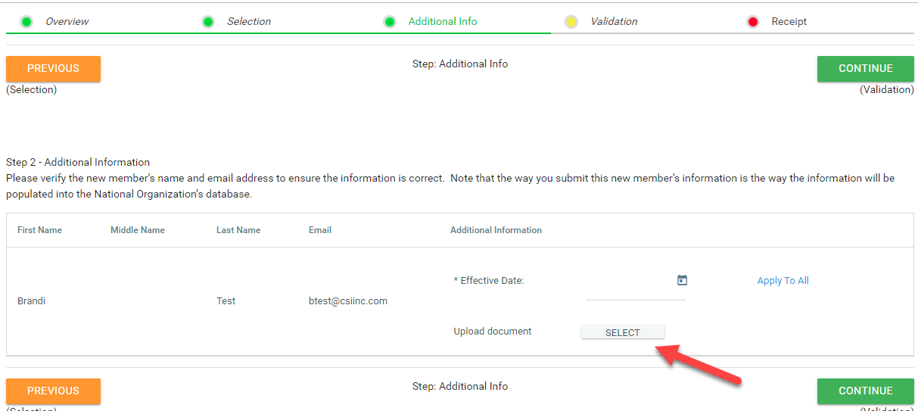Go to the Overview step tab

click(x=67, y=22)
